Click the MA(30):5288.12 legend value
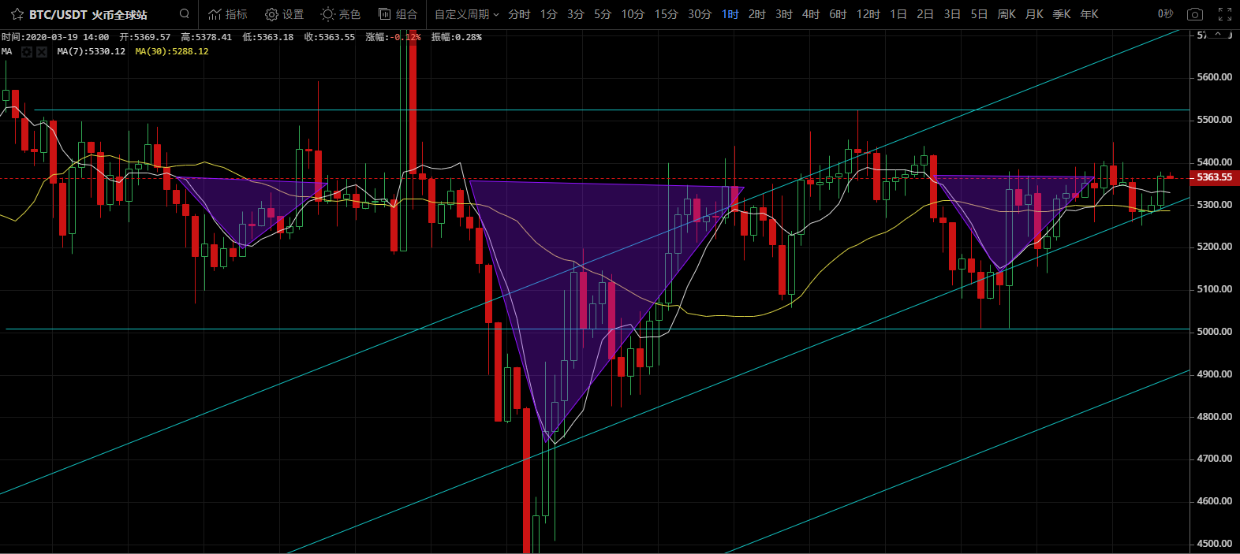1240x554 pixels. (x=172, y=51)
